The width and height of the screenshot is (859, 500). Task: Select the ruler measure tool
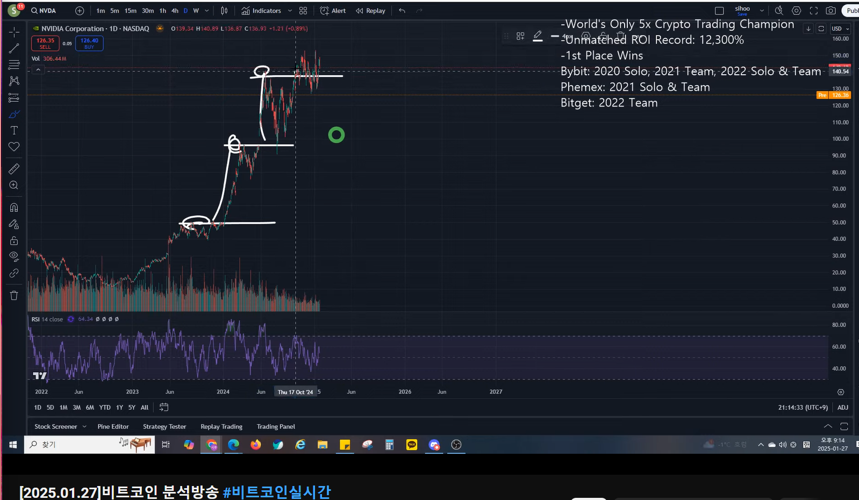[14, 169]
